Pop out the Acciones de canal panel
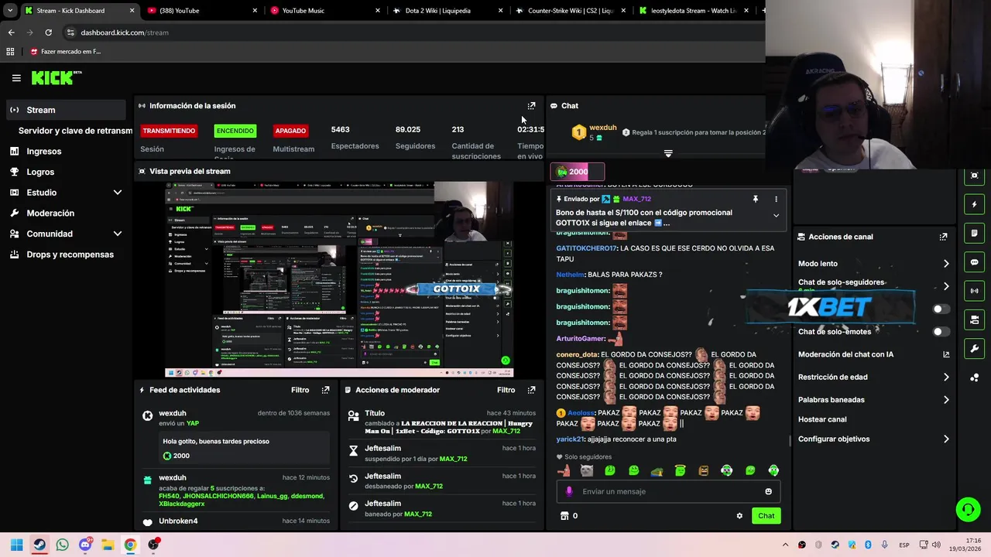The image size is (991, 557). click(x=943, y=237)
